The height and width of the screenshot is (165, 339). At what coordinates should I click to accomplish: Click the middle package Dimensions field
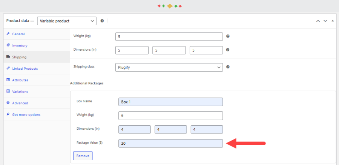coord(170,129)
